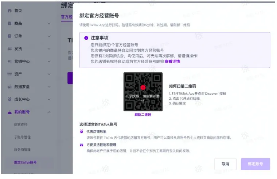Click the purple button behind the dialog
Screen dimensions: 277x179
[x=70, y=78]
